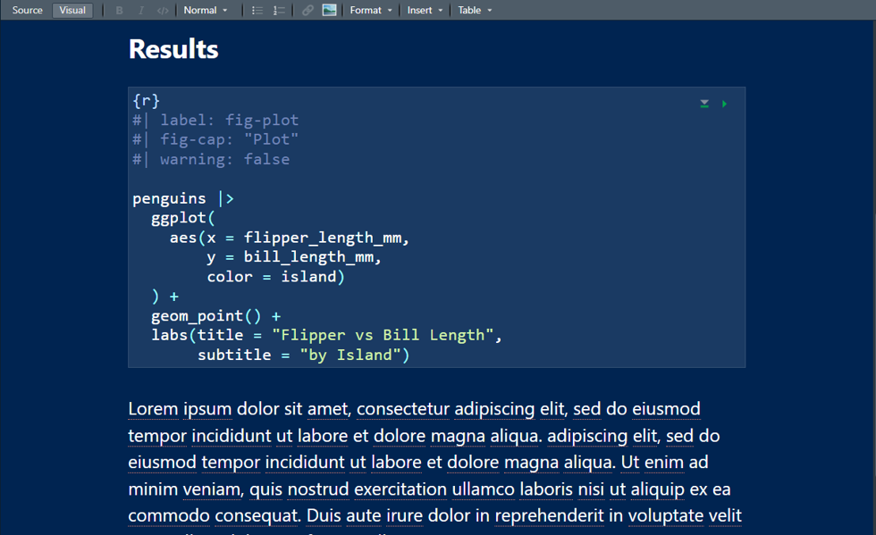876x535 pixels.
Task: Expand the Insert menu
Action: [x=425, y=11]
